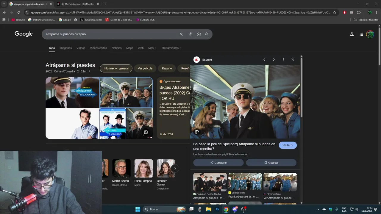Open the Más search filter dropdown
Image resolution: width=381 pixels, height=214 pixels.
(152, 48)
